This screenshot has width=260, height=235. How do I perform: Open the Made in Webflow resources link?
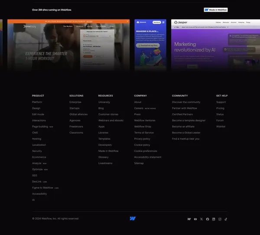click(108, 151)
